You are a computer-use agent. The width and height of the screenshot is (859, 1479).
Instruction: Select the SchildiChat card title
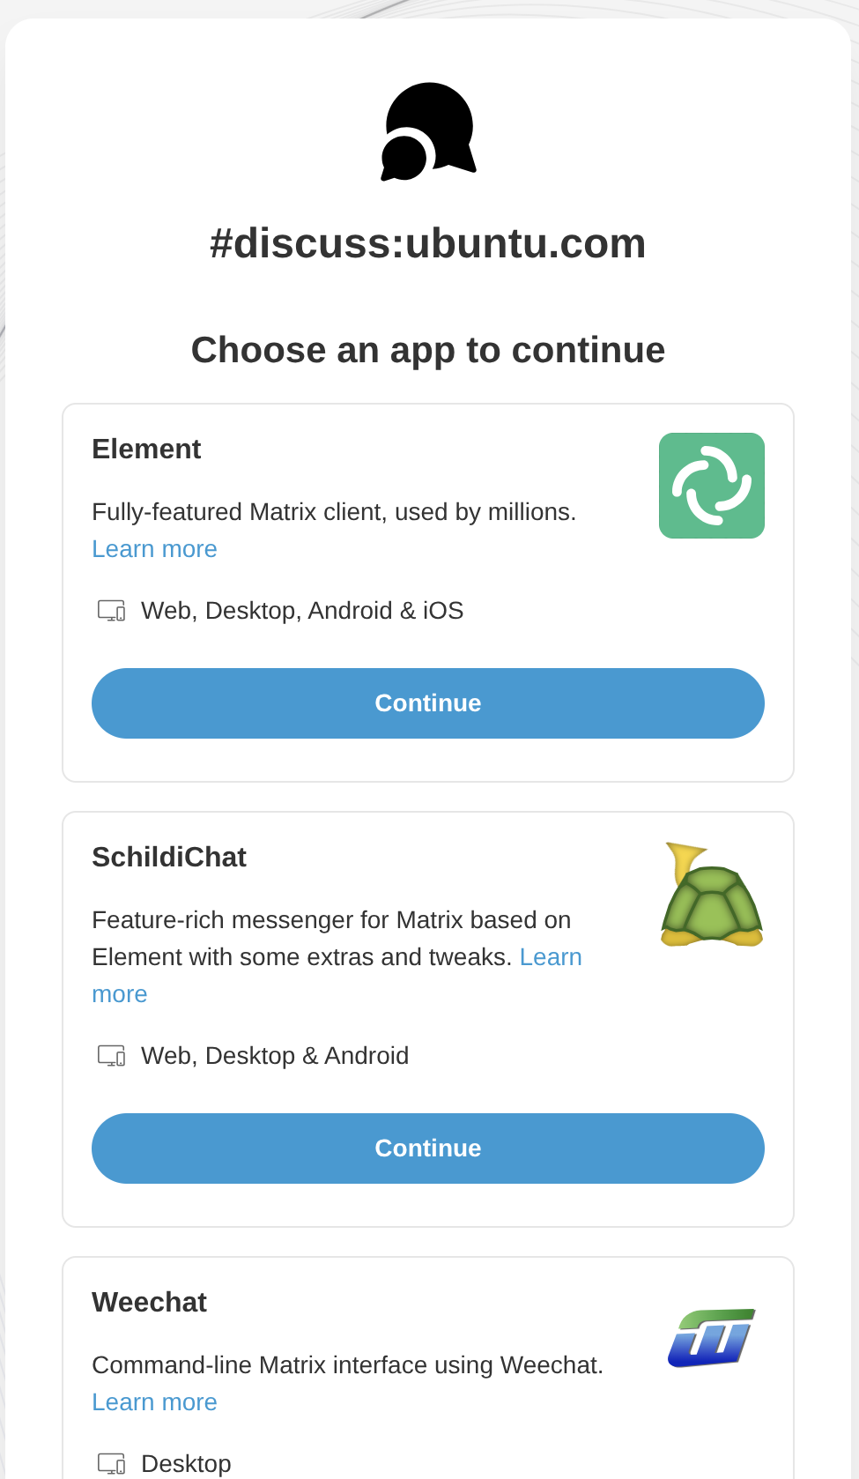(169, 858)
